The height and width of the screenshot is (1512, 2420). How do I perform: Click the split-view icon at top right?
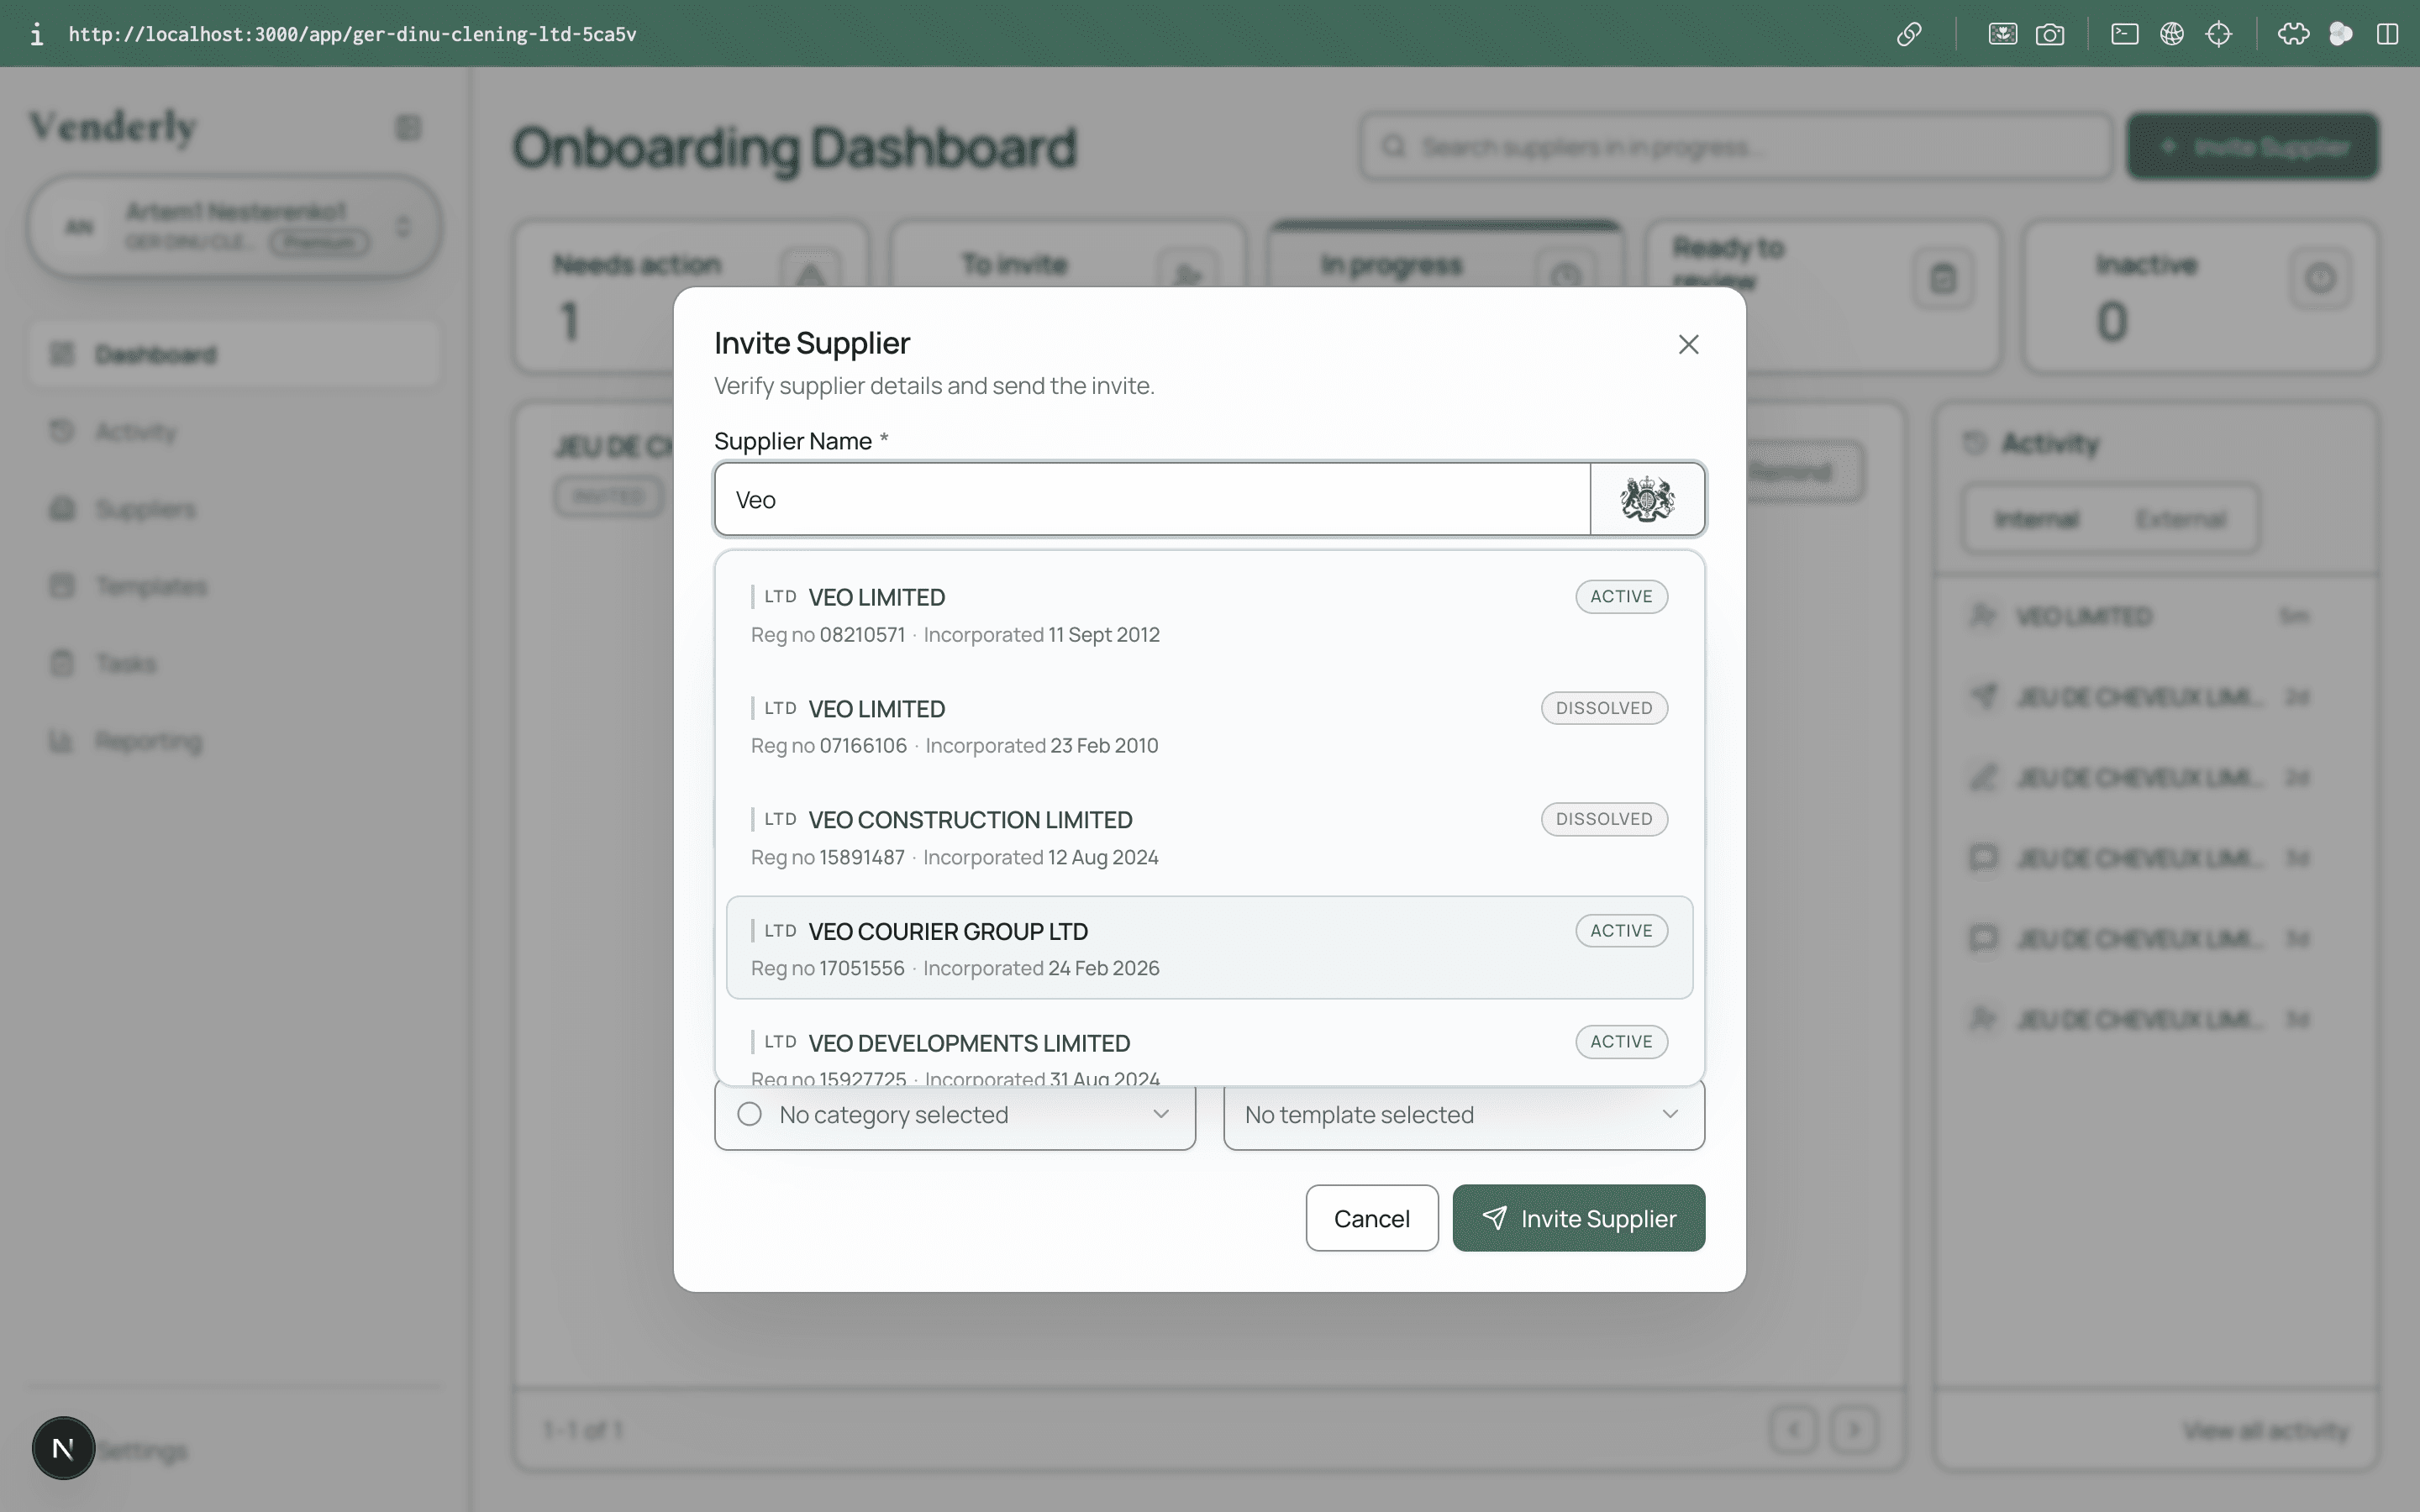[x=2388, y=33]
